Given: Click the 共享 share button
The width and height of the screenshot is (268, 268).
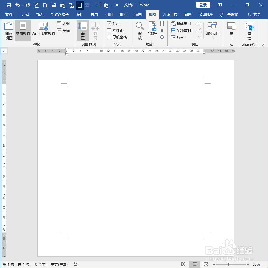Looking at the screenshot, I should (254, 15).
